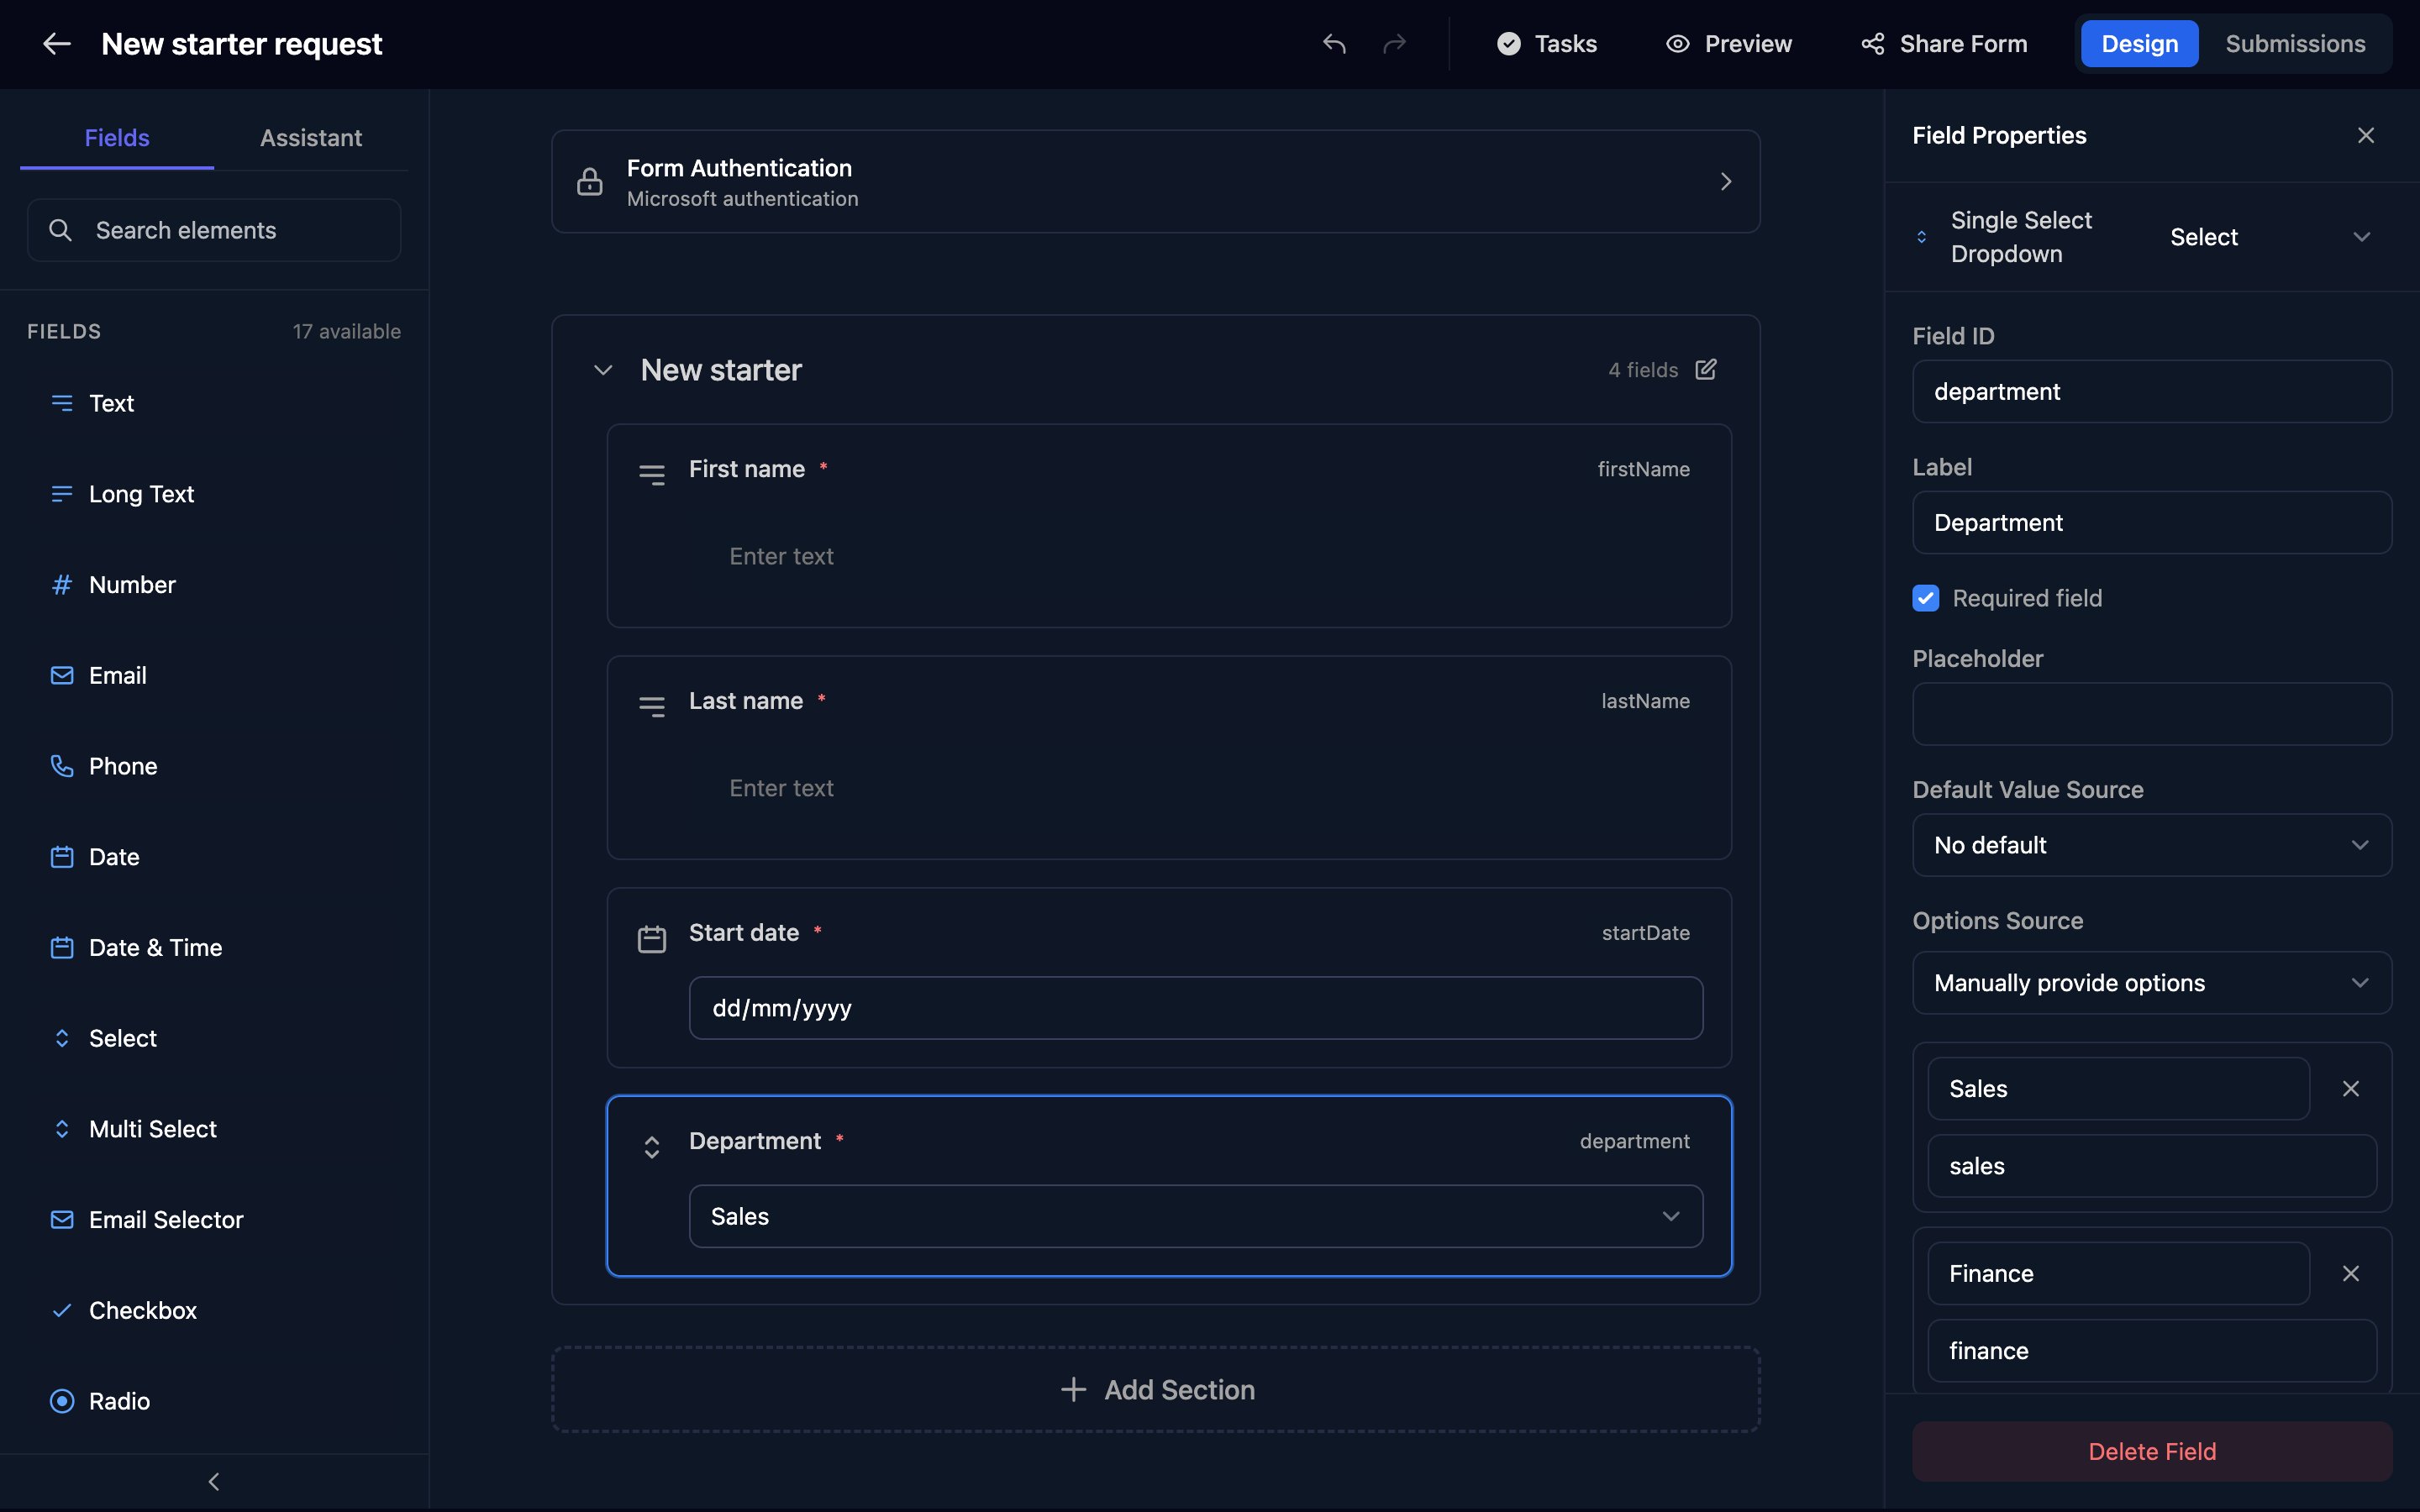
Task: Click the New starter request form title
Action: click(x=241, y=44)
